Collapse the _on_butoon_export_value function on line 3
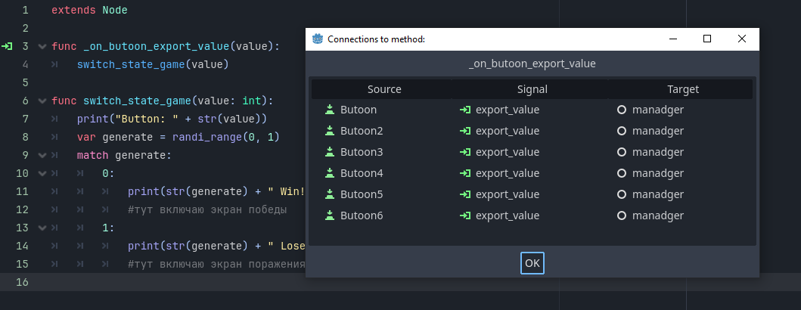The height and width of the screenshot is (310, 801). (42, 47)
